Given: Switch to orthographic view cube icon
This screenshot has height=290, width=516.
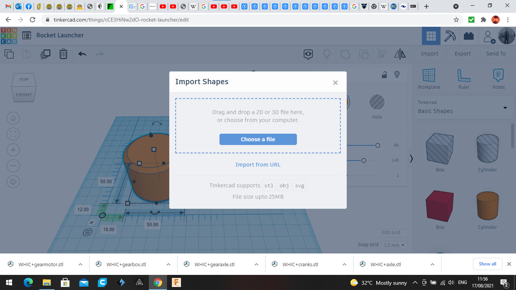Looking at the screenshot, I should [13, 182].
